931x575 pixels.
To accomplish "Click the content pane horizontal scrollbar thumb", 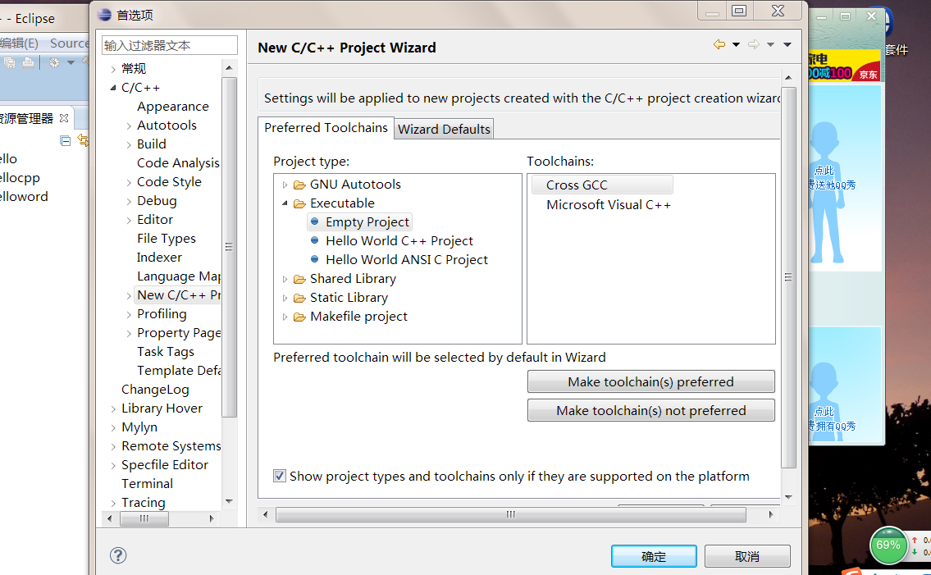I will (x=511, y=514).
